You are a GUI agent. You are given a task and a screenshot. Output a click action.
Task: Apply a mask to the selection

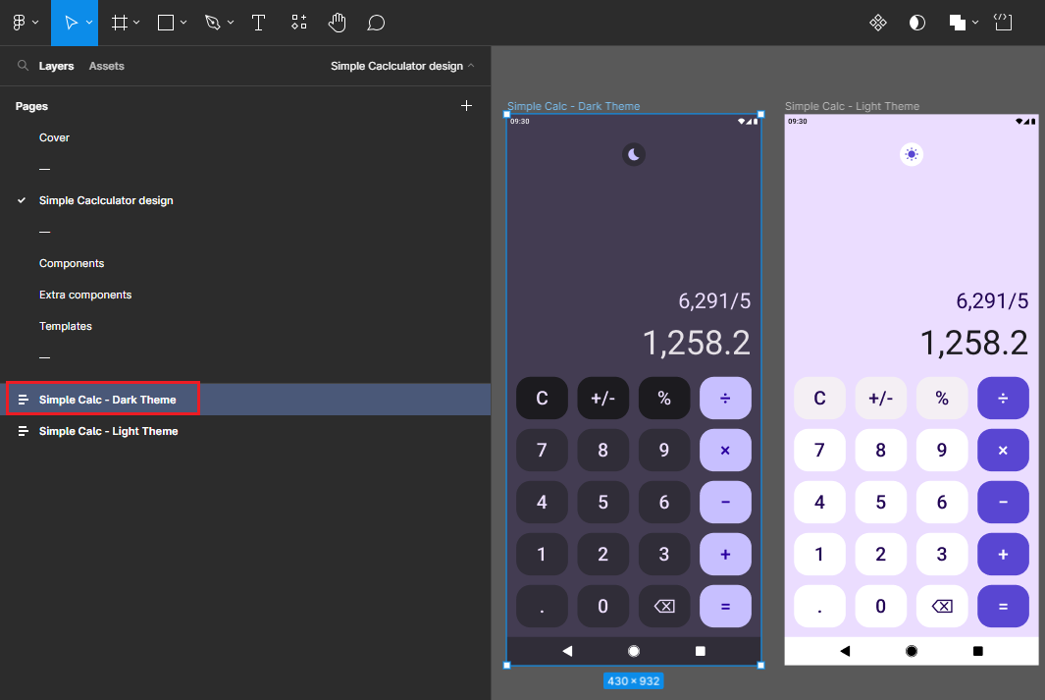(916, 22)
